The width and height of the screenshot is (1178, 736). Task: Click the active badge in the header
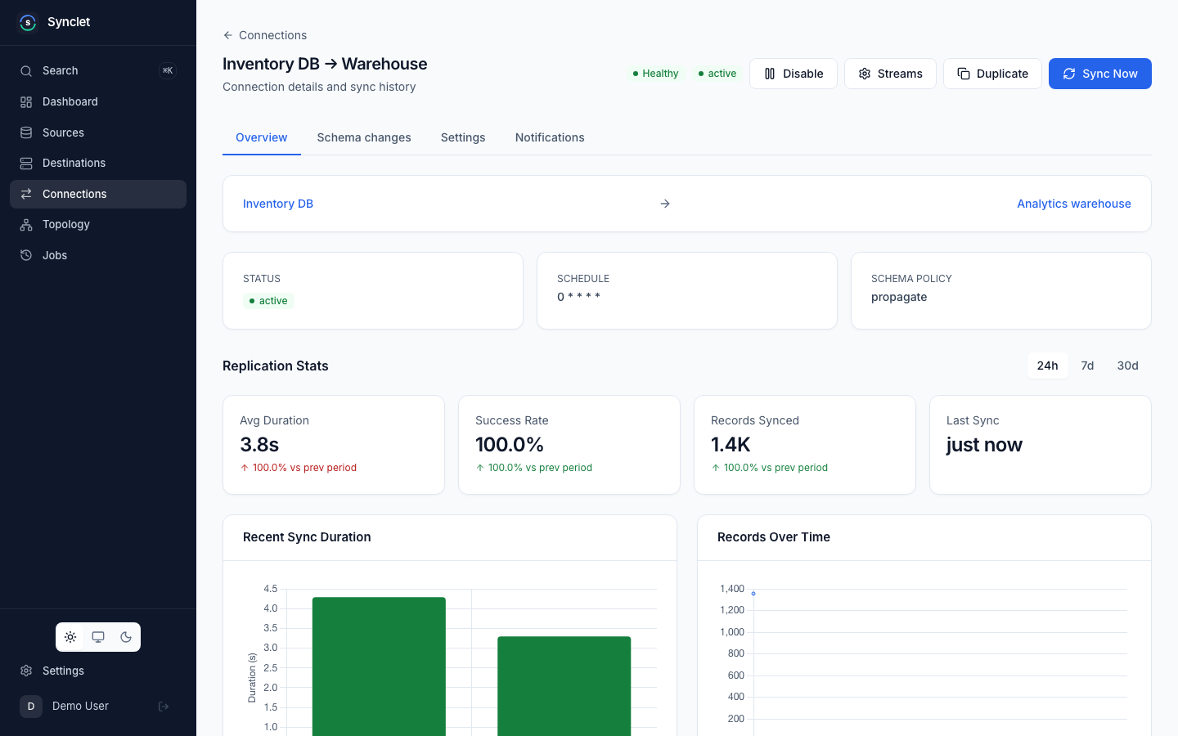click(x=717, y=74)
